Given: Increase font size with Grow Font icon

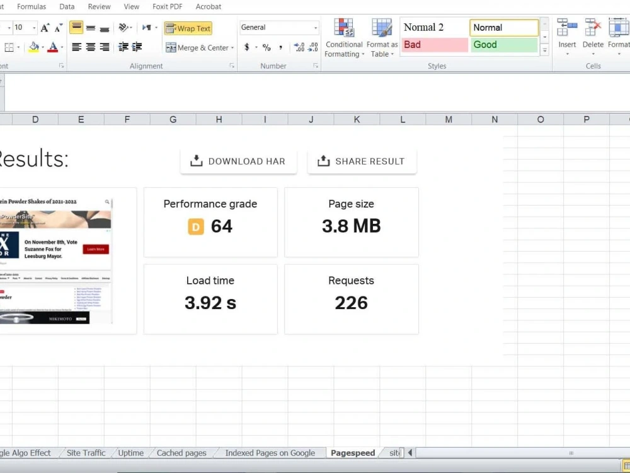Looking at the screenshot, I should click(45, 28).
